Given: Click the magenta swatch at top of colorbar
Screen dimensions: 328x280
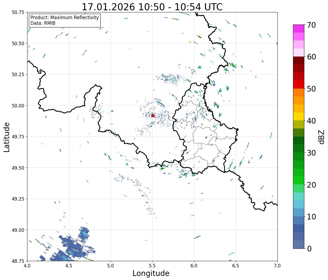Looking at the screenshot, I should point(299,29).
